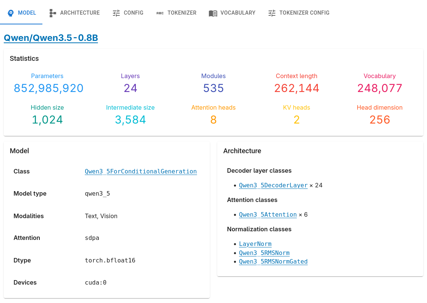Follow the Qwen3_5ForConditionalGeneration class link
This screenshot has height=303, width=427.
(141, 171)
